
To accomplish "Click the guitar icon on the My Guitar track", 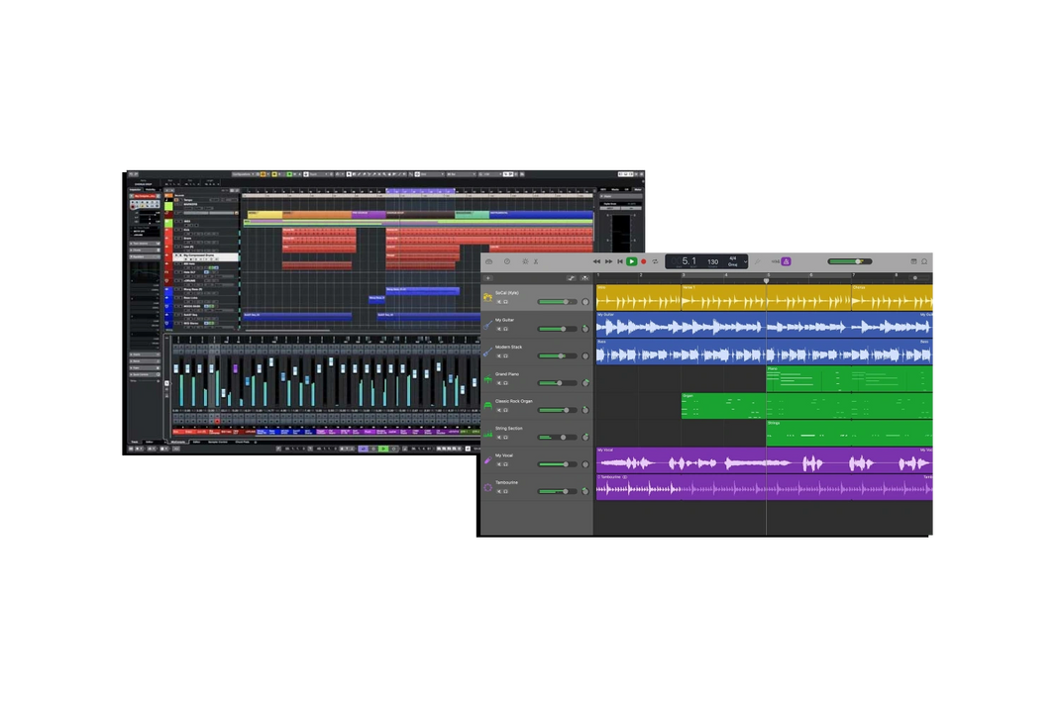I will pos(486,326).
